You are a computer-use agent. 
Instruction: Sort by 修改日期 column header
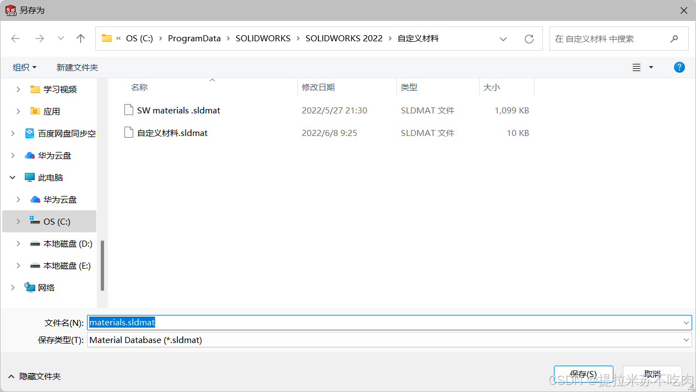(318, 87)
